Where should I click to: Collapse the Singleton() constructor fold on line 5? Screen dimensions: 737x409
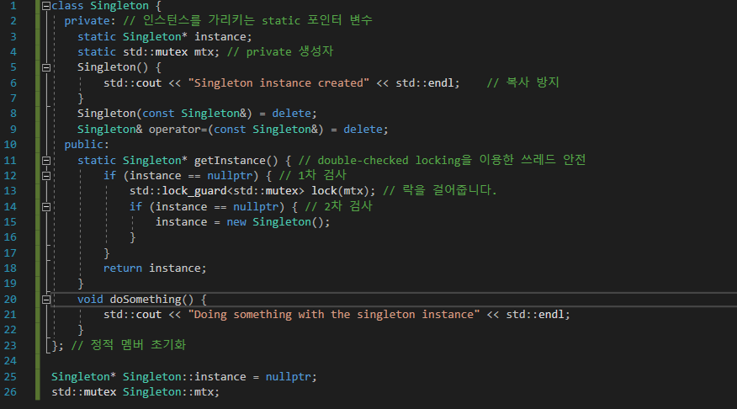pyautogui.click(x=46, y=67)
